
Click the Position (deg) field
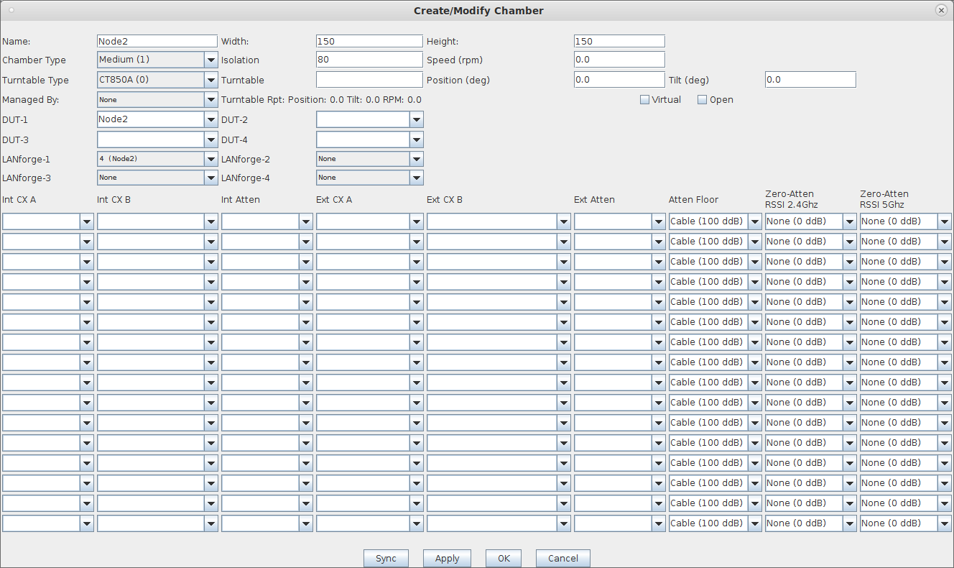(x=619, y=80)
